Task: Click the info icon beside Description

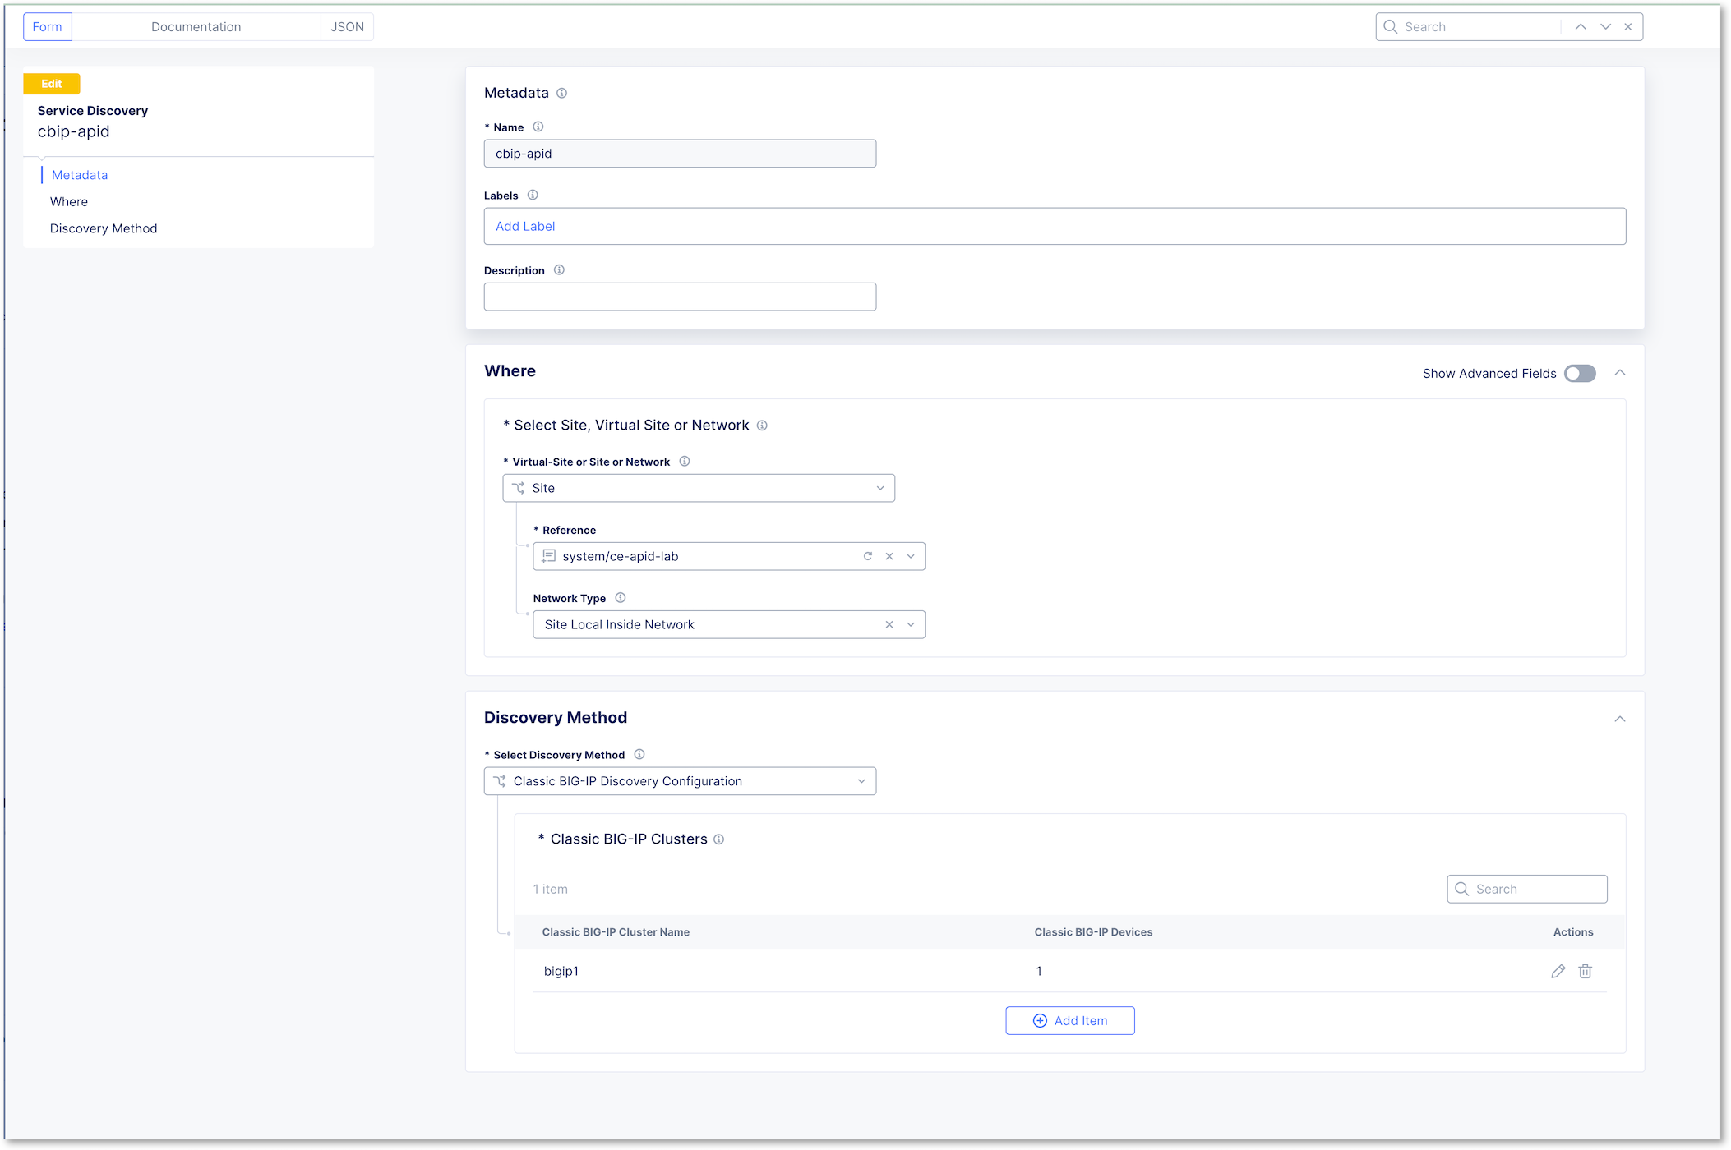Action: click(x=559, y=269)
